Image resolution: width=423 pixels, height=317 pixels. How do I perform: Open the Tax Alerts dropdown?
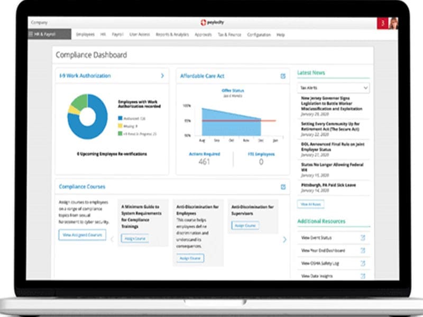coord(333,88)
